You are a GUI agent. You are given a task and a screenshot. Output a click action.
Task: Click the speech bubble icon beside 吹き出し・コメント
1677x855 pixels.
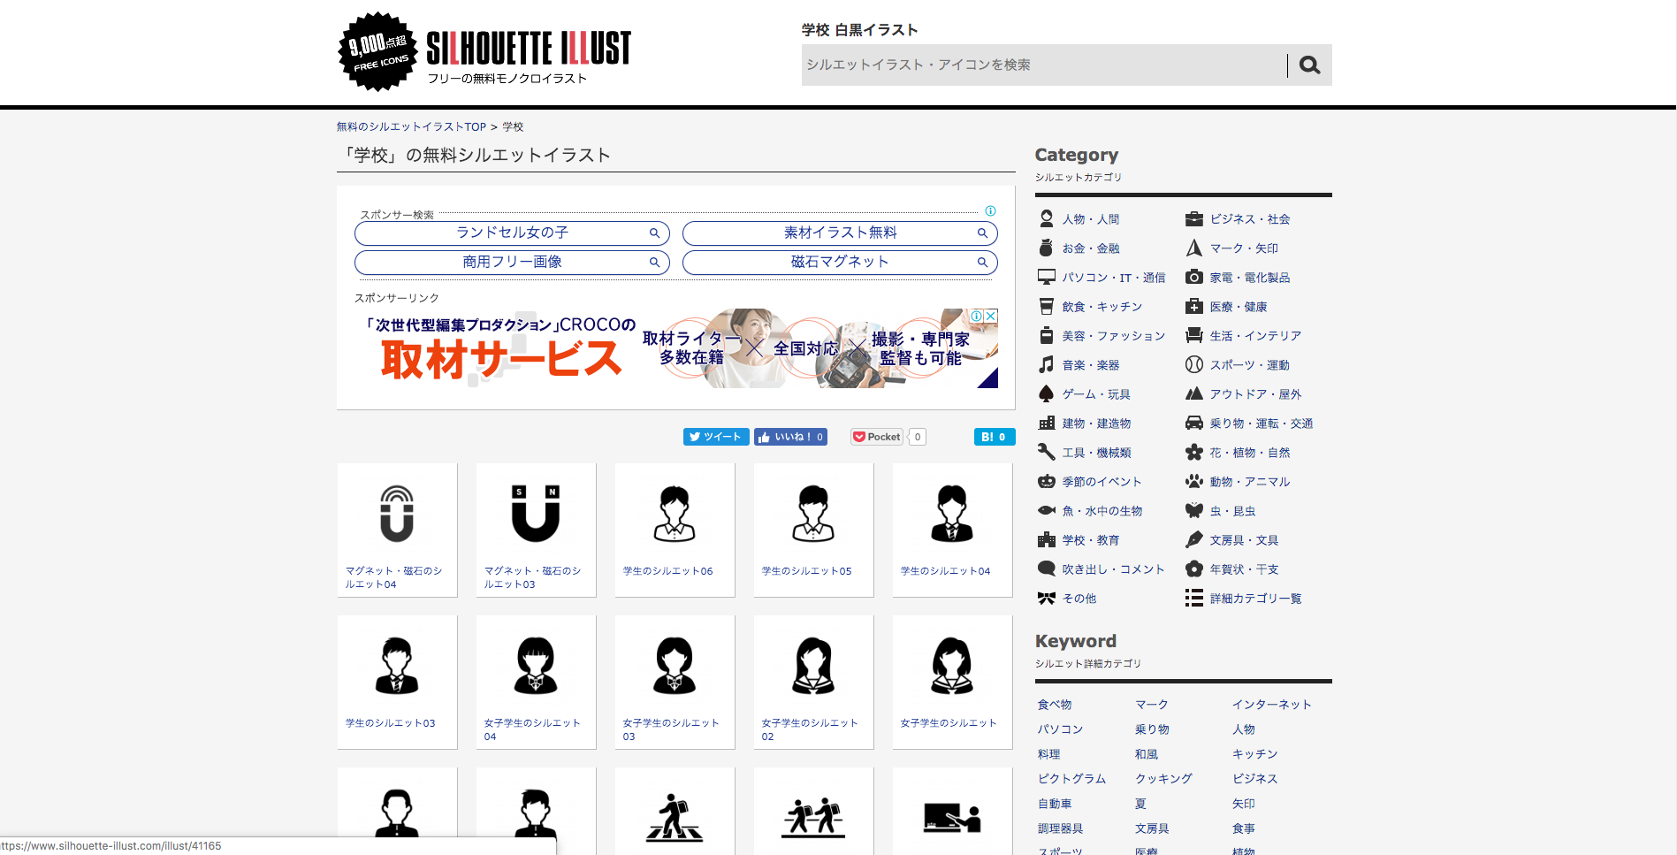click(1047, 569)
